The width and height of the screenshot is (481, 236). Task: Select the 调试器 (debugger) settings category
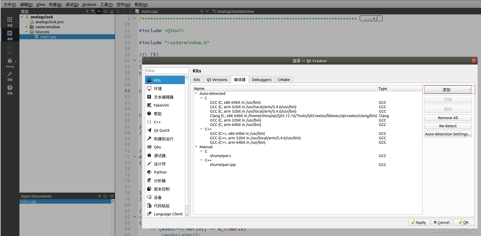(160, 155)
